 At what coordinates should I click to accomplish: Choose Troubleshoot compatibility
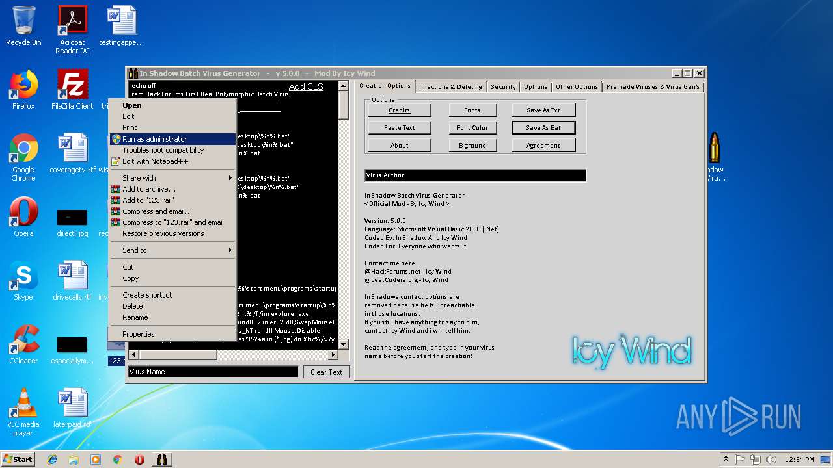coord(172,150)
